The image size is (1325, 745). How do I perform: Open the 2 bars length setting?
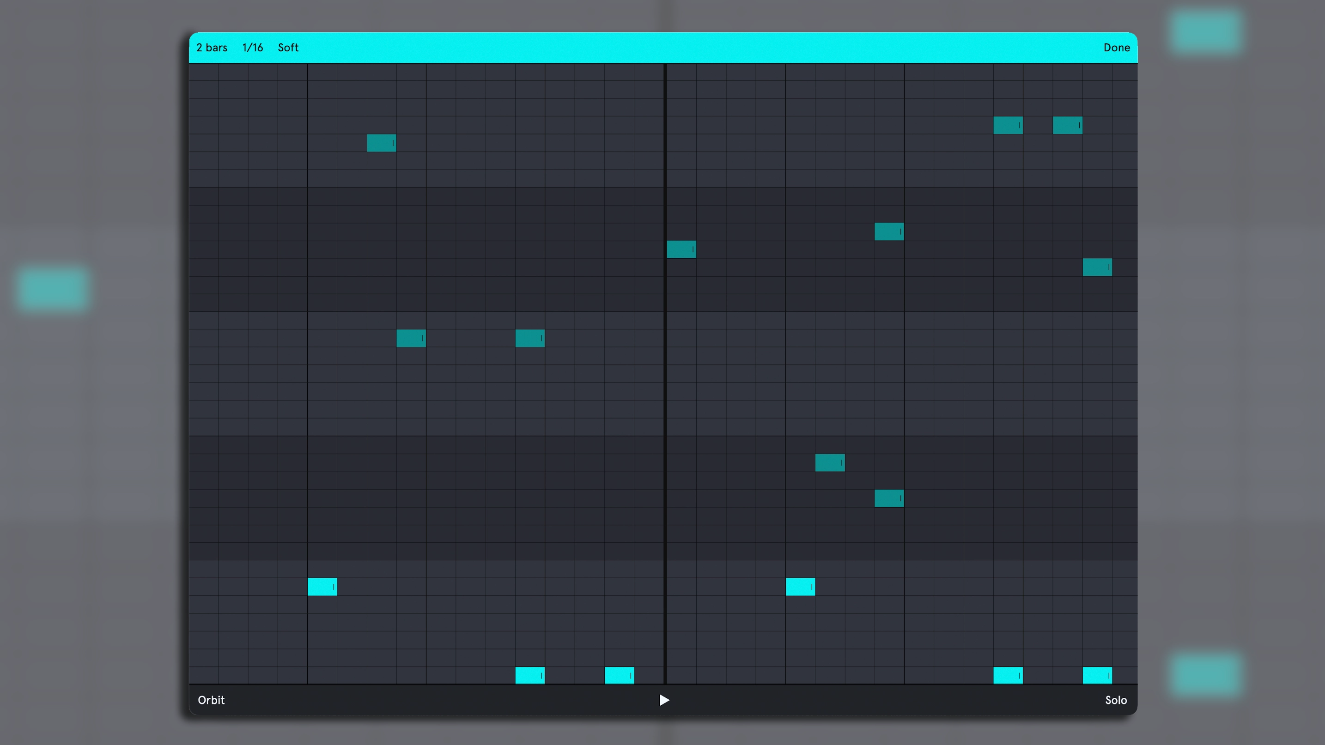coord(212,47)
